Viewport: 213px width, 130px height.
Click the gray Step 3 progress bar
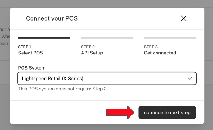tap(170, 38)
